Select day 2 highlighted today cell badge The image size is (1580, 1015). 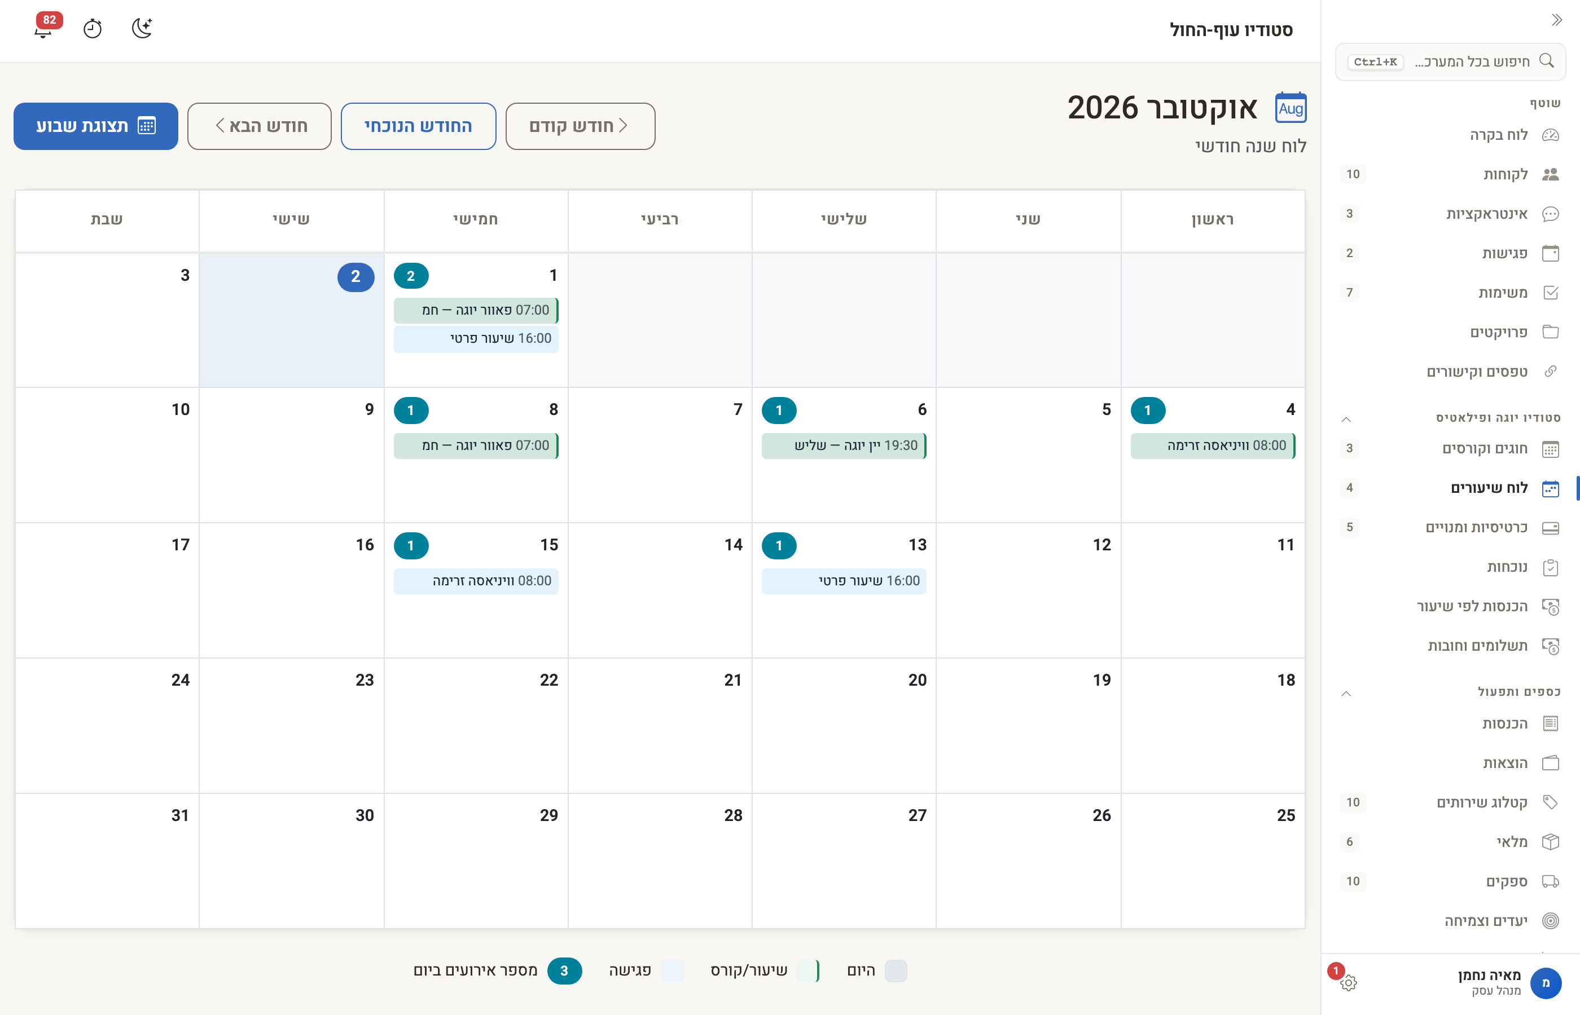[356, 277]
